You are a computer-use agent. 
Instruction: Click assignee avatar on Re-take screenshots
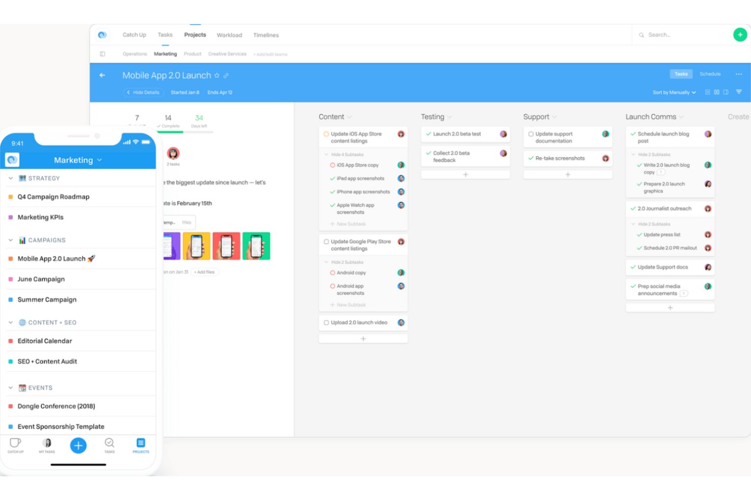pyautogui.click(x=605, y=159)
